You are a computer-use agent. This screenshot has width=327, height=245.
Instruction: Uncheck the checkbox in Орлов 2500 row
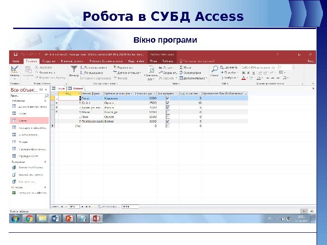pyautogui.click(x=168, y=103)
